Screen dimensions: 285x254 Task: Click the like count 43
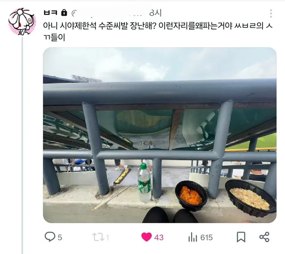coord(159,237)
